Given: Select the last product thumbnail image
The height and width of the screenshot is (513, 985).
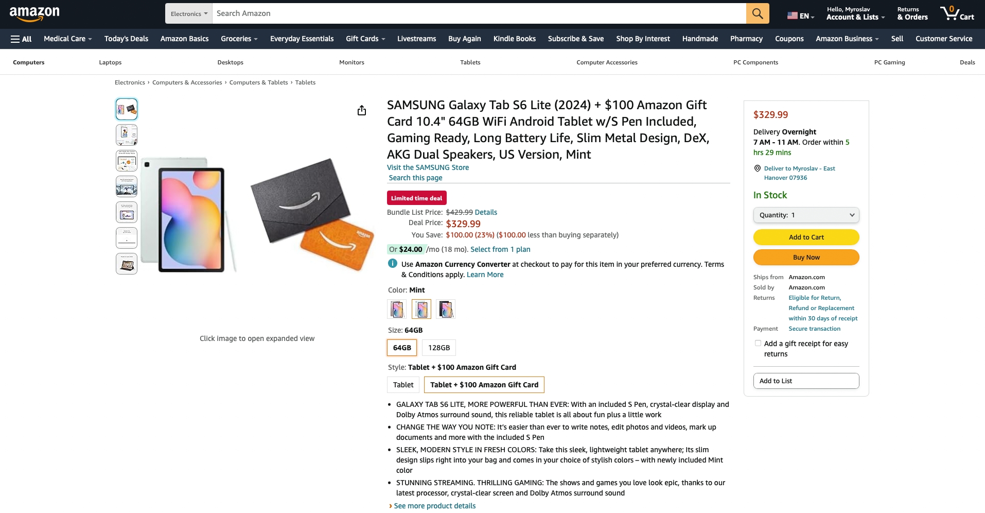Looking at the screenshot, I should tap(127, 264).
